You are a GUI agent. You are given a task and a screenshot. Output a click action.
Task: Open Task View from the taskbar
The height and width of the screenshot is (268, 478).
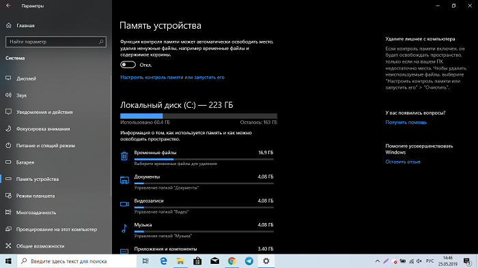coord(145,261)
